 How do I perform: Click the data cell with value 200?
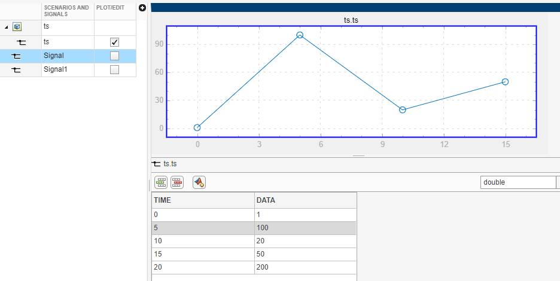[305, 267]
